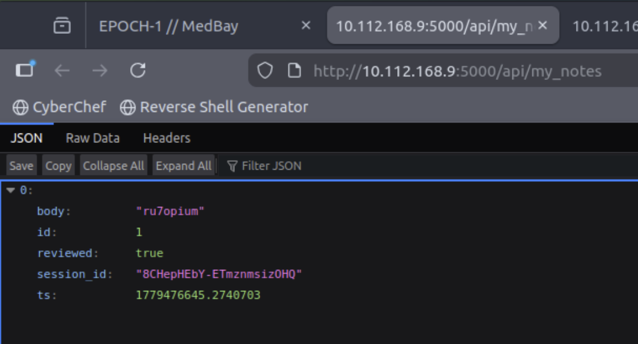
Task: Expand all JSON nodes
Action: (x=183, y=166)
